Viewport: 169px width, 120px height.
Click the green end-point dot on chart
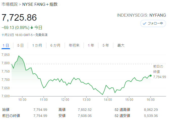tap(151, 76)
